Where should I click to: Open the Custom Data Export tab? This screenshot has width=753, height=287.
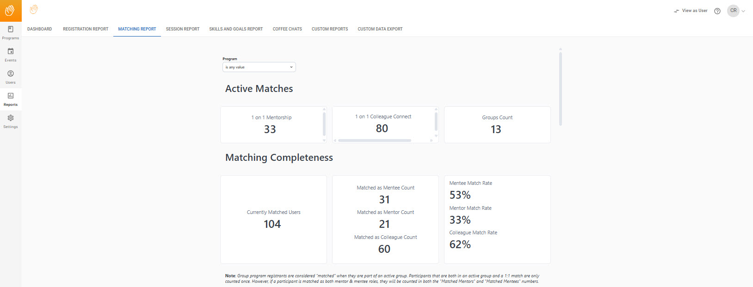380,29
